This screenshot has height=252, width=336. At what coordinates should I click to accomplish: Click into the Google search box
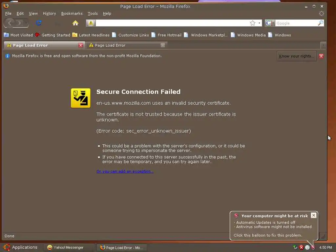pos(296,23)
